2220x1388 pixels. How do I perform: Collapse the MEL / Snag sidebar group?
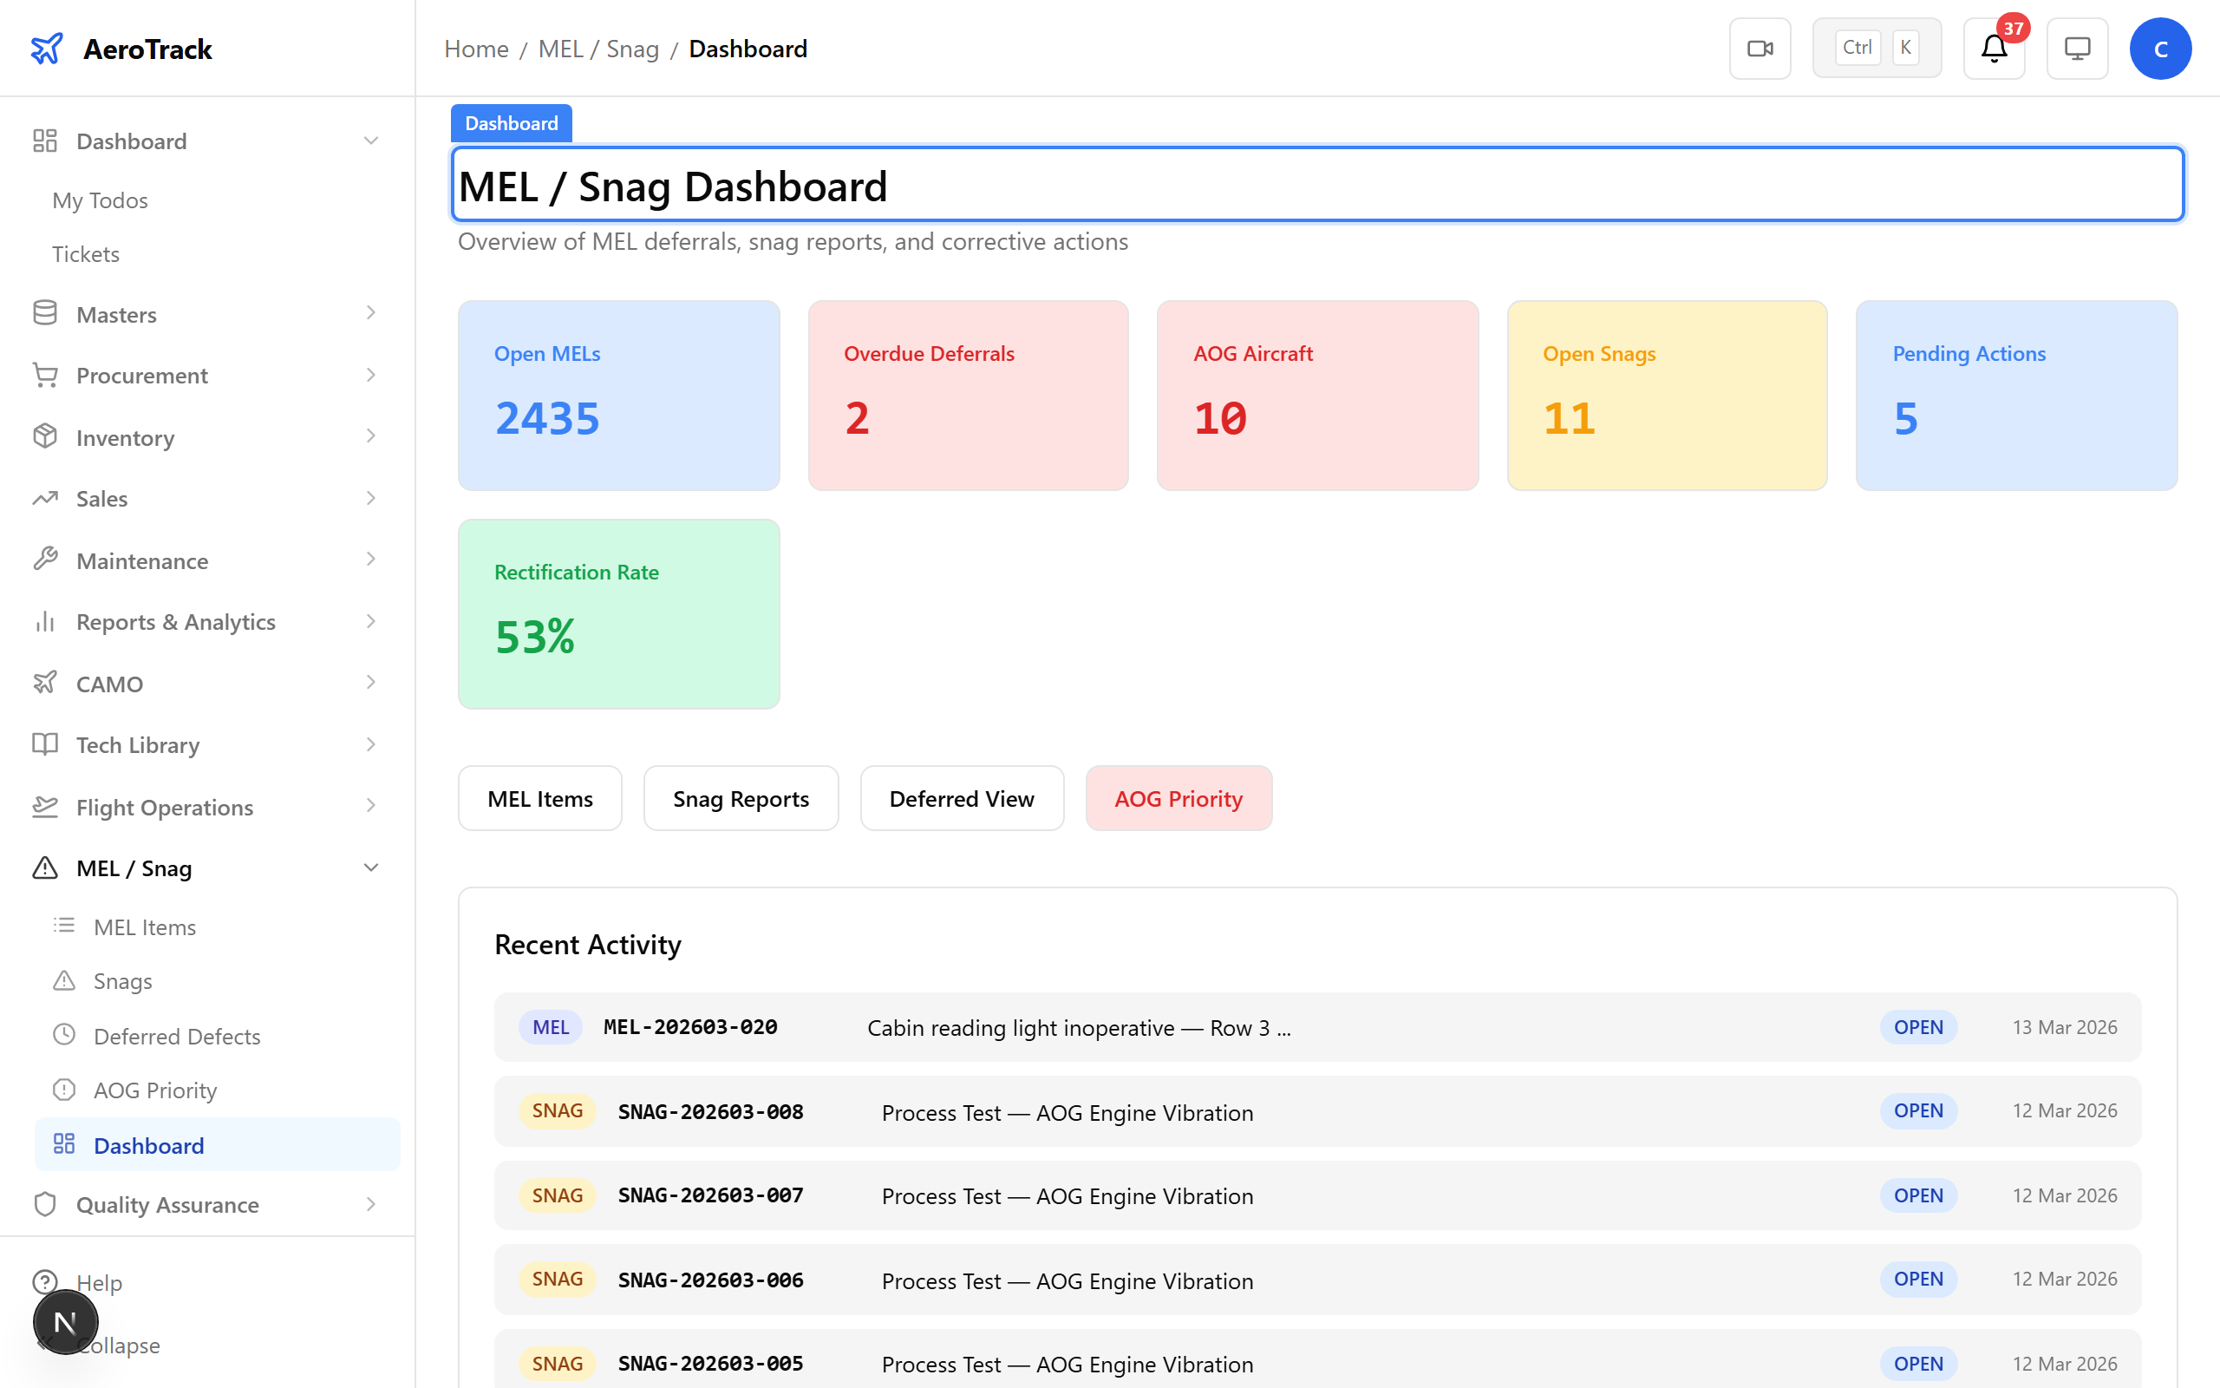click(371, 867)
